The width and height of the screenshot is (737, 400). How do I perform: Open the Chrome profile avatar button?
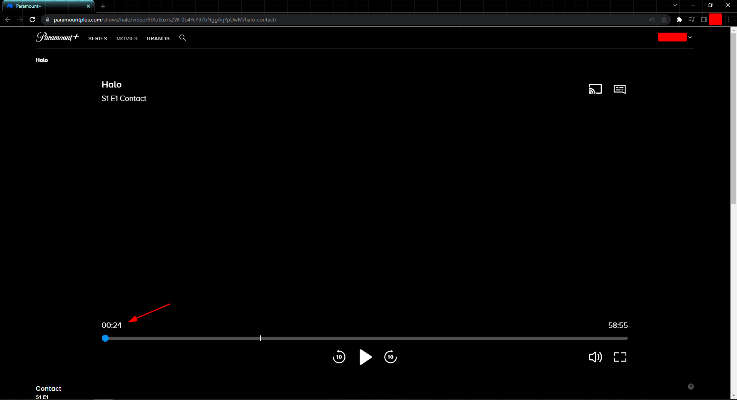click(x=715, y=20)
